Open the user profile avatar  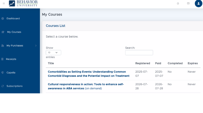tap(198, 3)
